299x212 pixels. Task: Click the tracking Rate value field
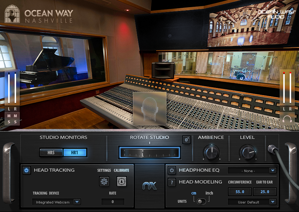click(x=113, y=202)
